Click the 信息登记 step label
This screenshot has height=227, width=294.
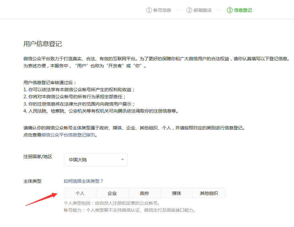tap(244, 10)
